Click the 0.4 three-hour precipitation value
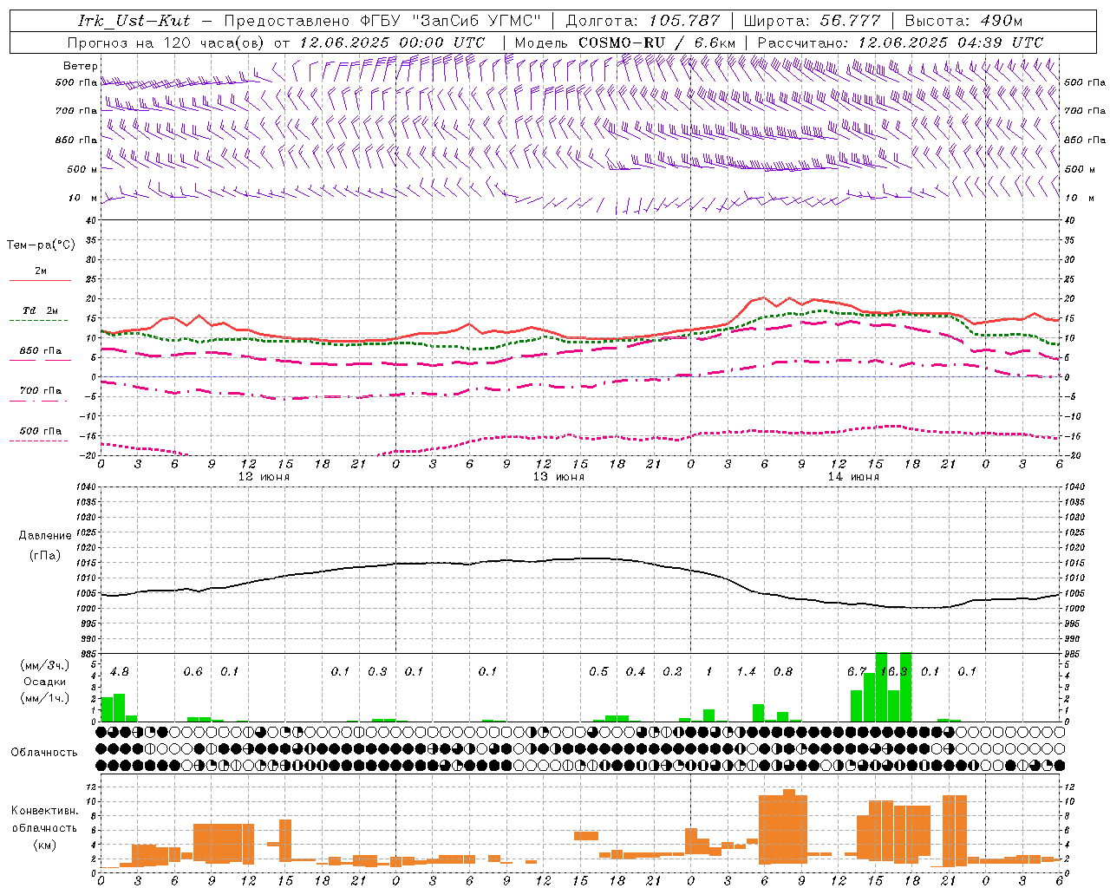The width and height of the screenshot is (1110, 888). tap(636, 671)
